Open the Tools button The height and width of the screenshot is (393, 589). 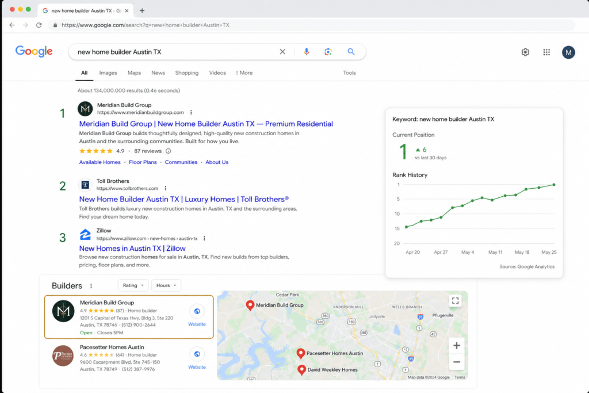point(349,73)
